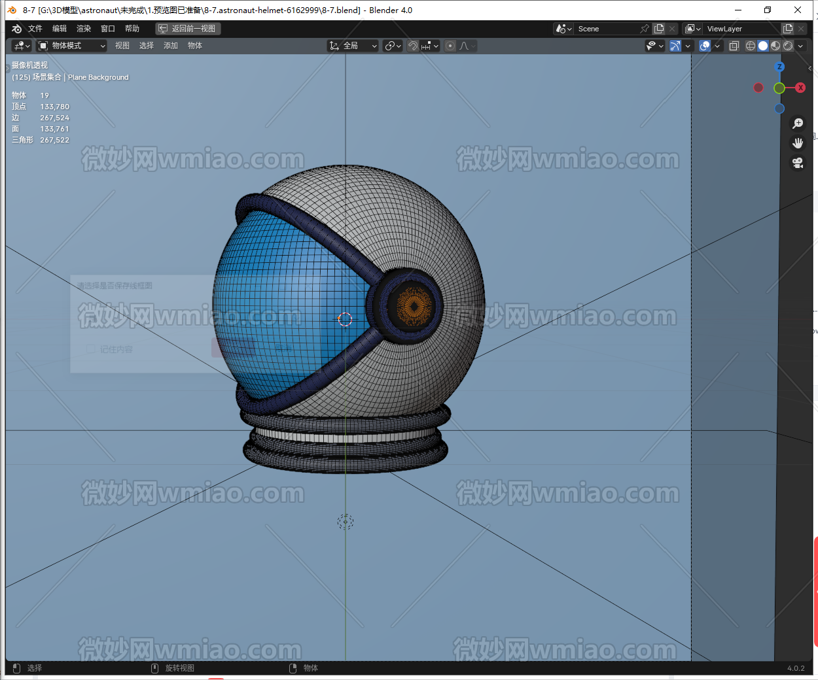Click the Blender logo menu icon

(17, 29)
